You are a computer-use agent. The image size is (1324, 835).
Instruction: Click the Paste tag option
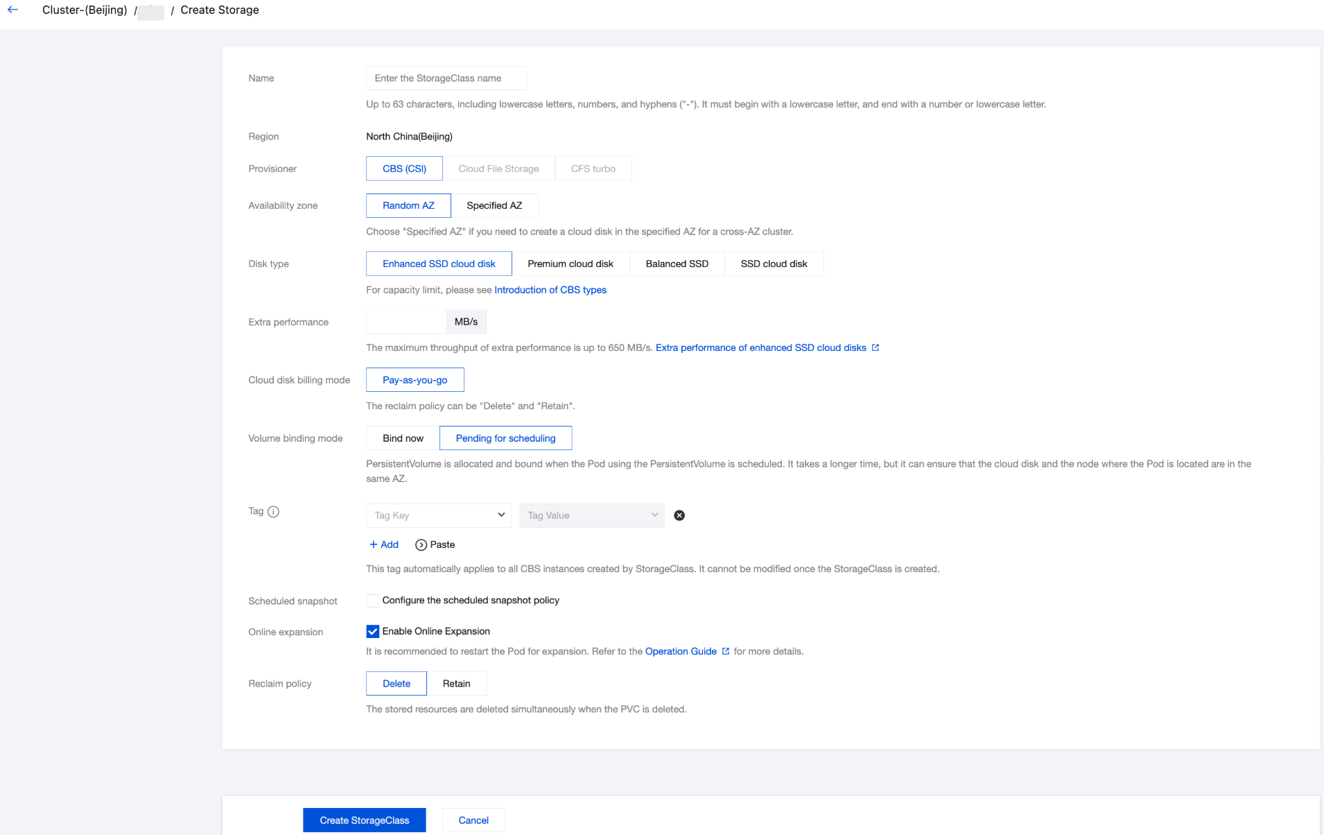(435, 544)
